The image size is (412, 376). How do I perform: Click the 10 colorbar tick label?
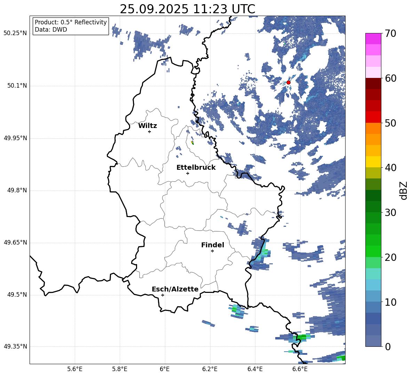pos(390,302)
